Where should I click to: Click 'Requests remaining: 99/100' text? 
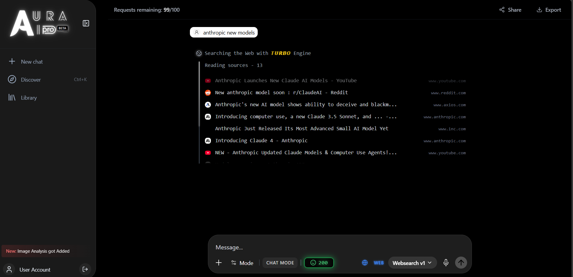coord(147,10)
